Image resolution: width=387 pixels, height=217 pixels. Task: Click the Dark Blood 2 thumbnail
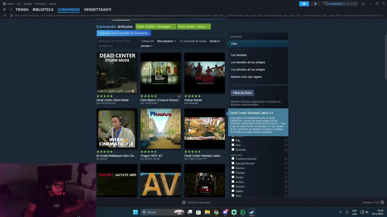161,73
